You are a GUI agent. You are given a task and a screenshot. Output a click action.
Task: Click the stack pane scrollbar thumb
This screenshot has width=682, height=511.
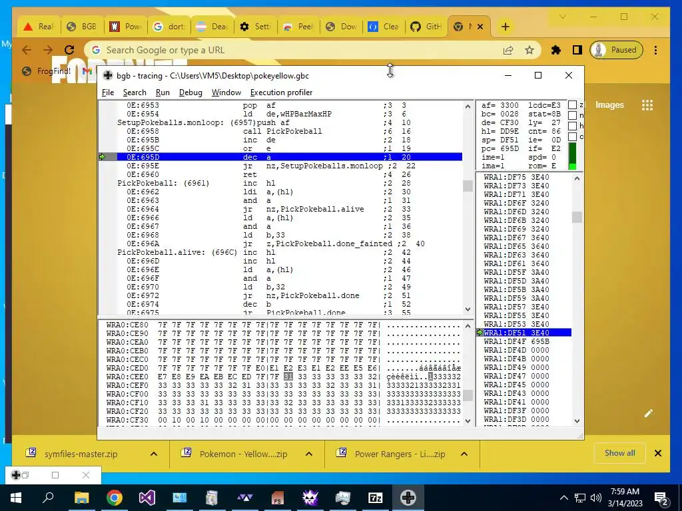pyautogui.click(x=577, y=217)
